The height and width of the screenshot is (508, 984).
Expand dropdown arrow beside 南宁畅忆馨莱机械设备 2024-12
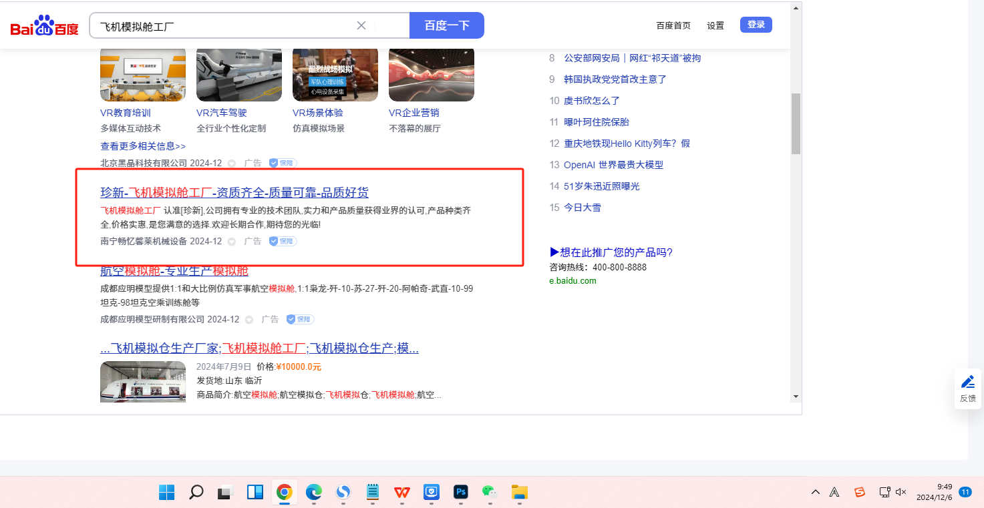coord(232,242)
